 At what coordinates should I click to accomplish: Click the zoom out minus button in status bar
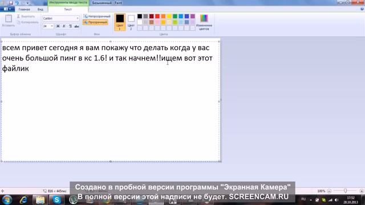[329, 191]
